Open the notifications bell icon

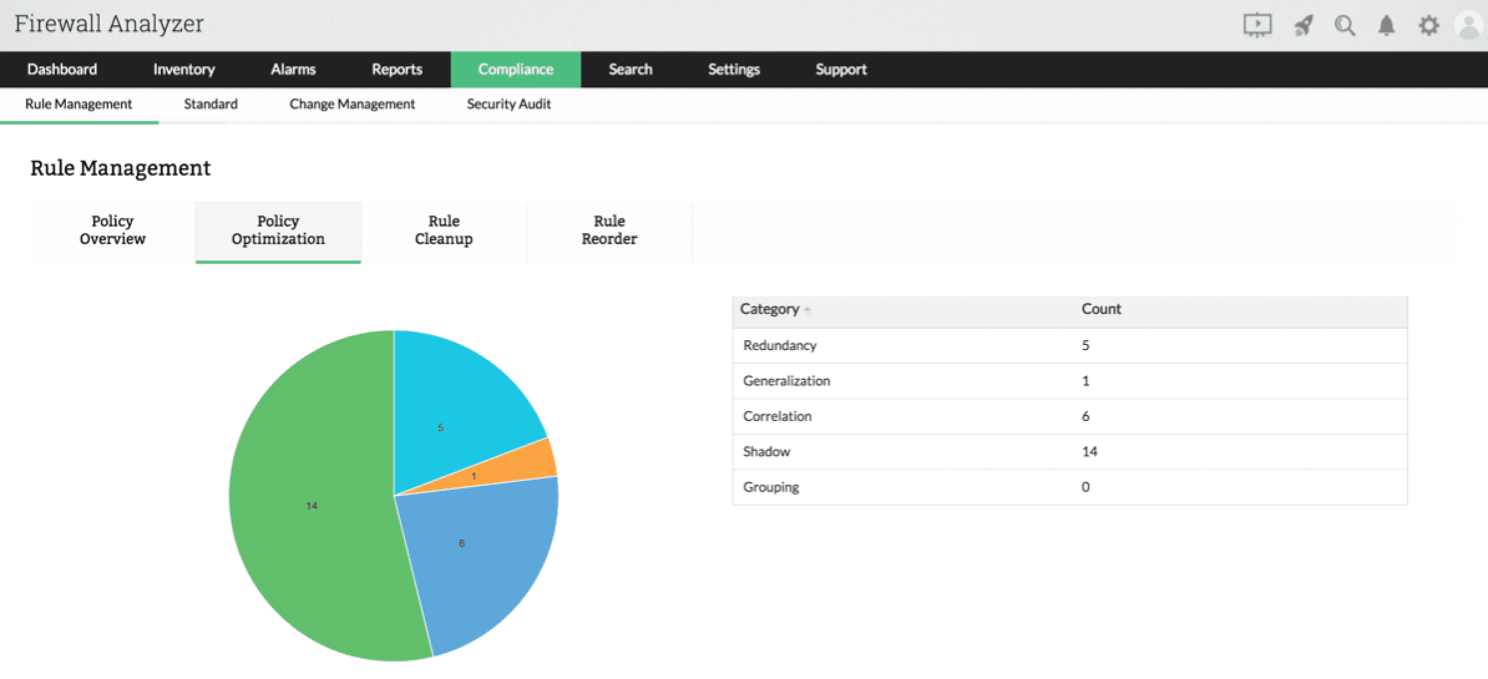tap(1386, 26)
